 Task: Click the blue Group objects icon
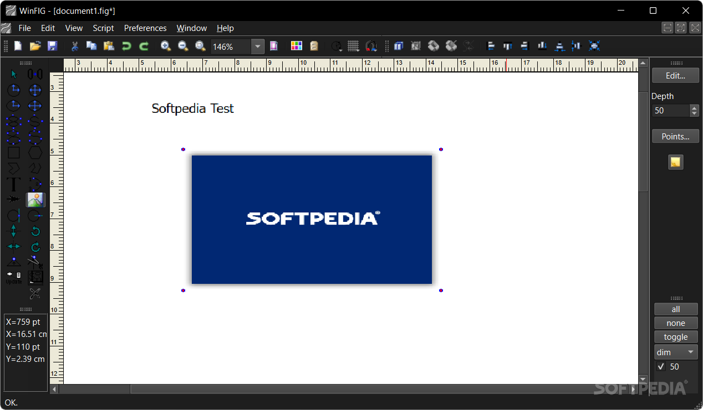click(x=399, y=46)
